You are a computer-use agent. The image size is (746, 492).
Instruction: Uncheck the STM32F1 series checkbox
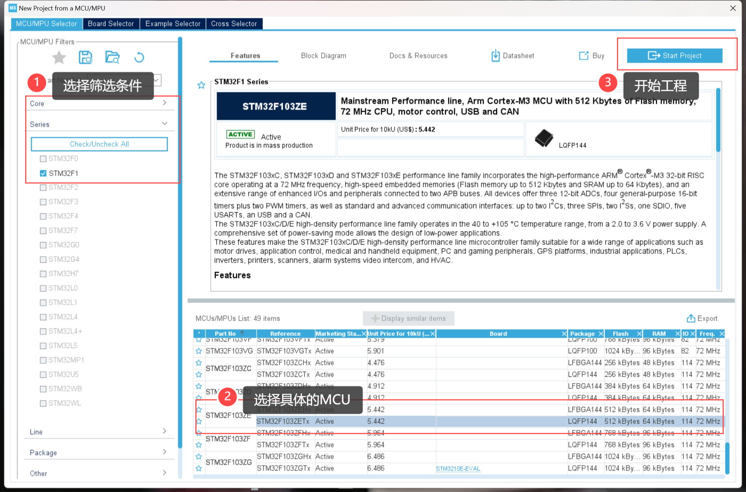pyautogui.click(x=43, y=173)
